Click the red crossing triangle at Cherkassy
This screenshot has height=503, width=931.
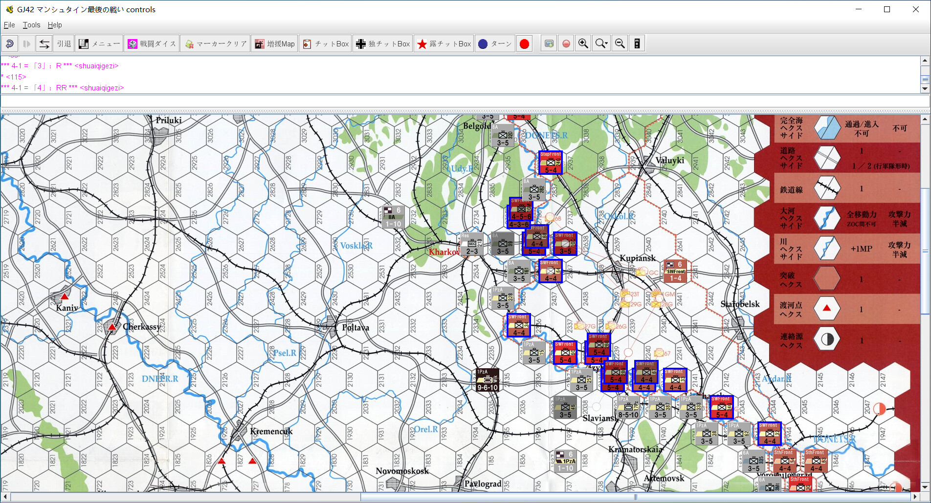112,326
